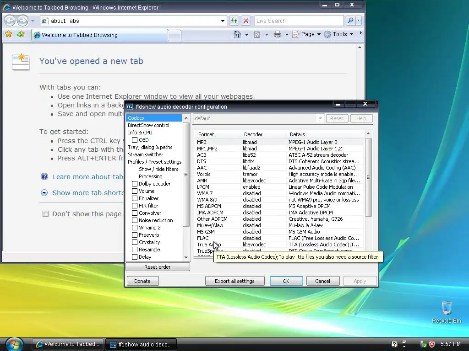Check the Winamp 2 checkbox
The width and height of the screenshot is (469, 351).
(x=135, y=228)
